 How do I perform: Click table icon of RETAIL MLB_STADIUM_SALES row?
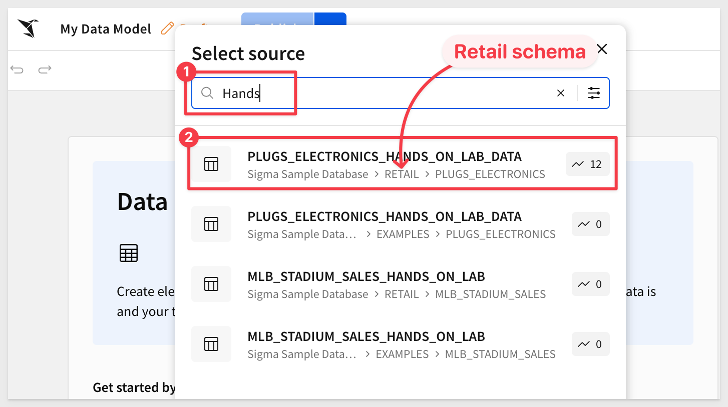[211, 284]
